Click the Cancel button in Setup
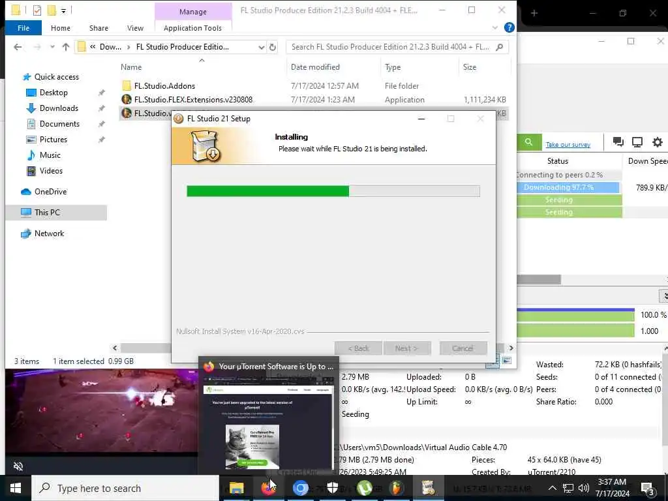The image size is (668, 501). point(463,348)
